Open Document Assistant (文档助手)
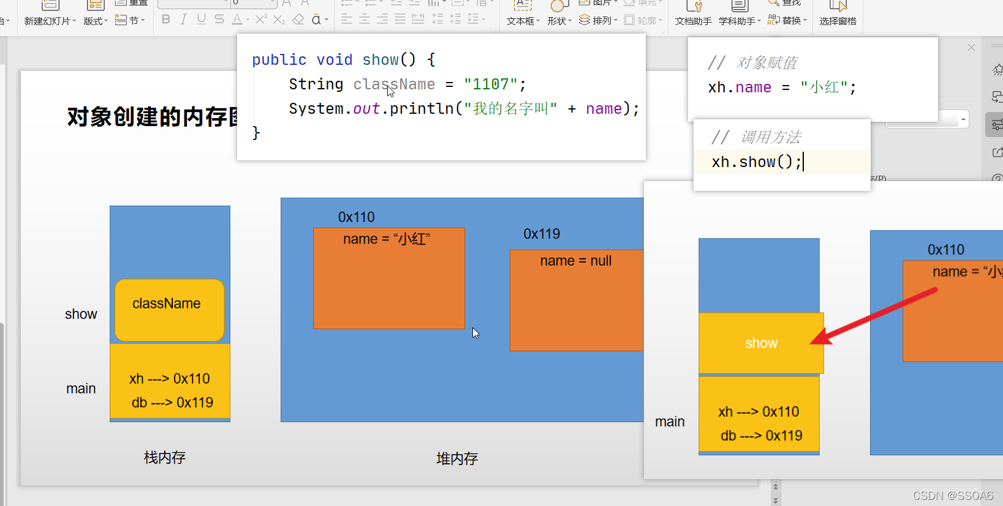This screenshot has width=1003, height=506. [x=693, y=21]
